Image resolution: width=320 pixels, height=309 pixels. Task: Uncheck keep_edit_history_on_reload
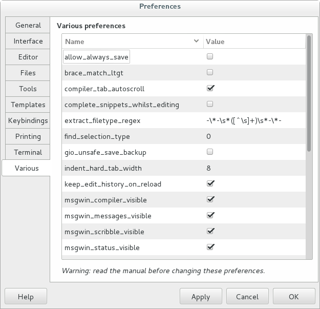tap(210, 184)
